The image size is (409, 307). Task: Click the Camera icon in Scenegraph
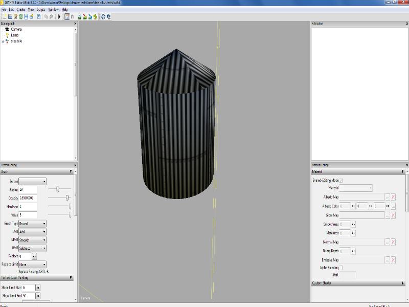7,29
